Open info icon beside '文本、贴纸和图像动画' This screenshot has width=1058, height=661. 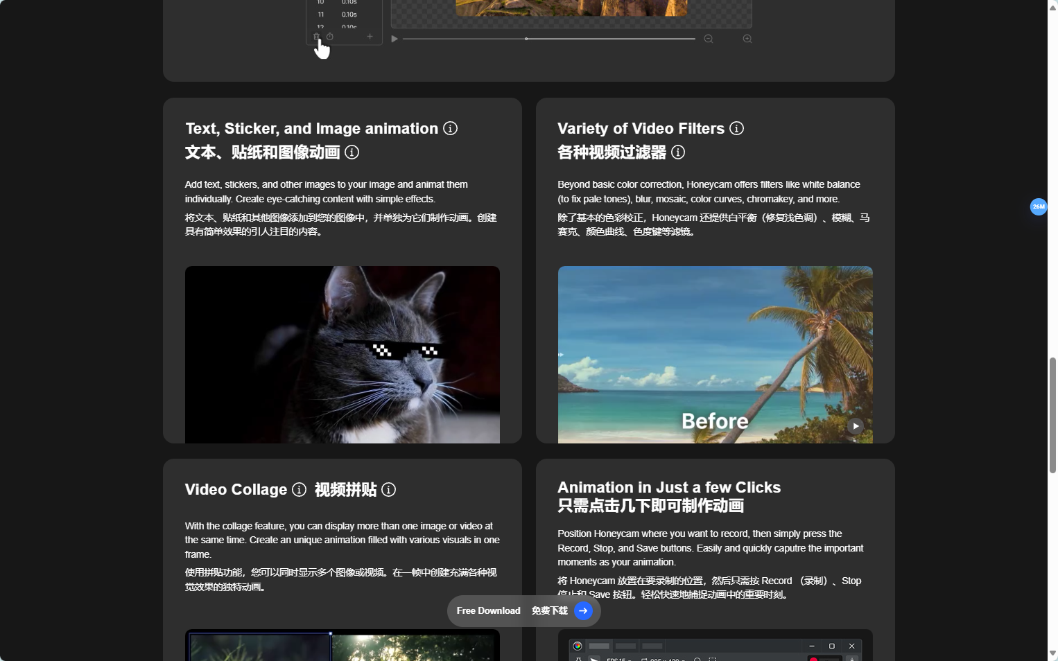[352, 152]
